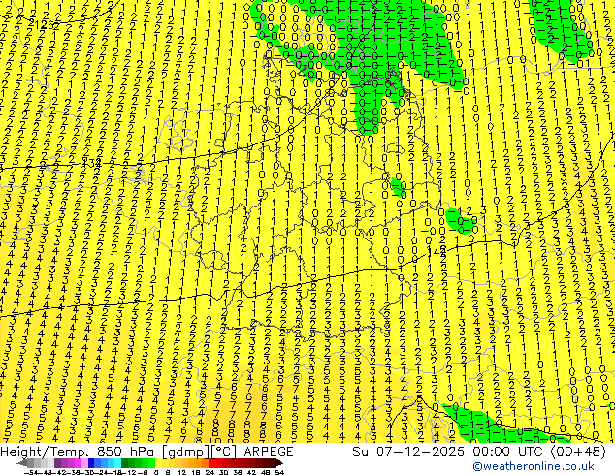Viewport: 615px width, 475px height.
Task: Click the dark maroon right arrow end of the legend
Action: [x=279, y=462]
